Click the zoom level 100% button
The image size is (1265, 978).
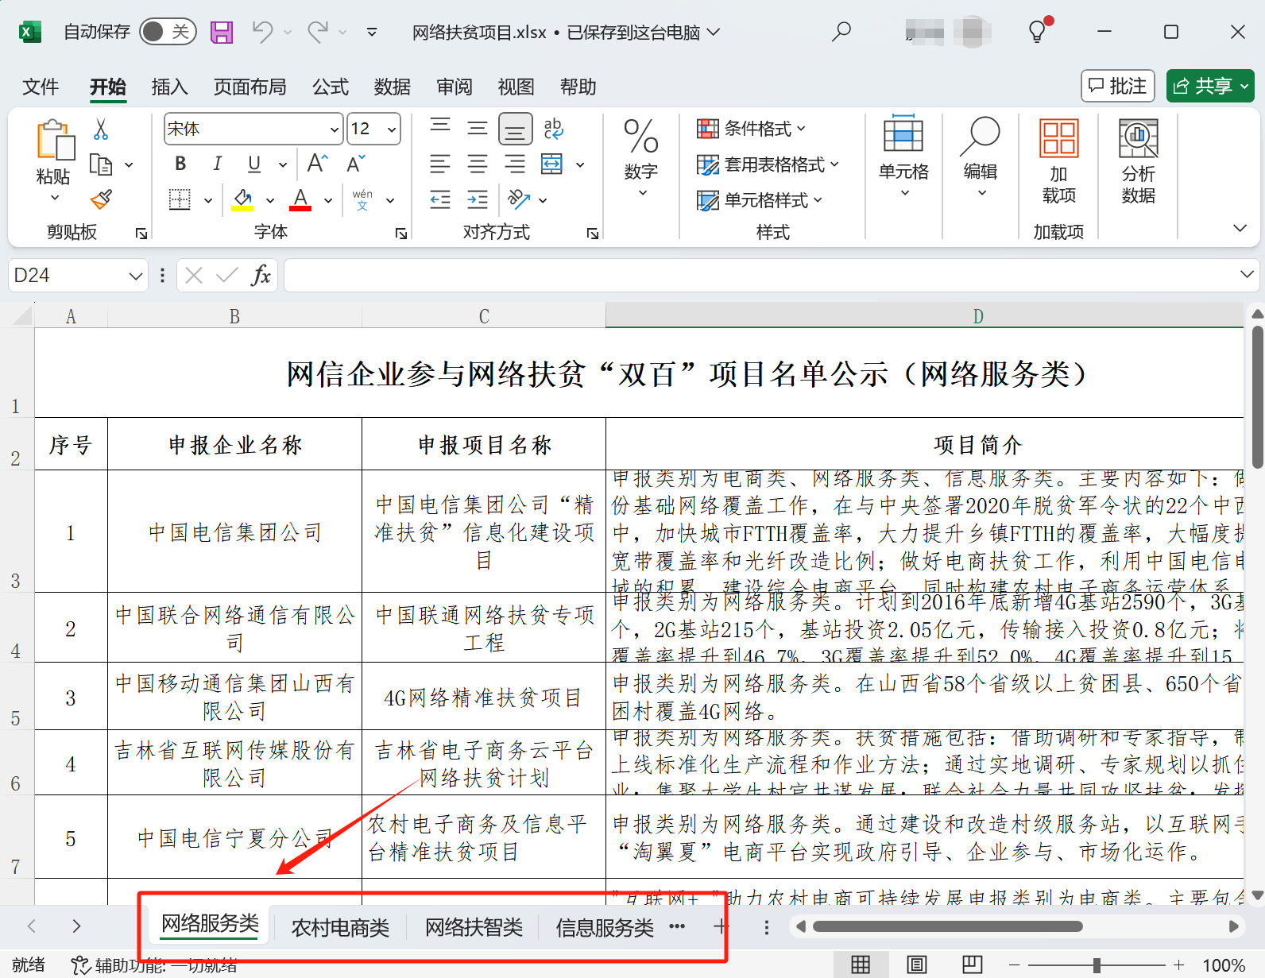pyautogui.click(x=1224, y=965)
